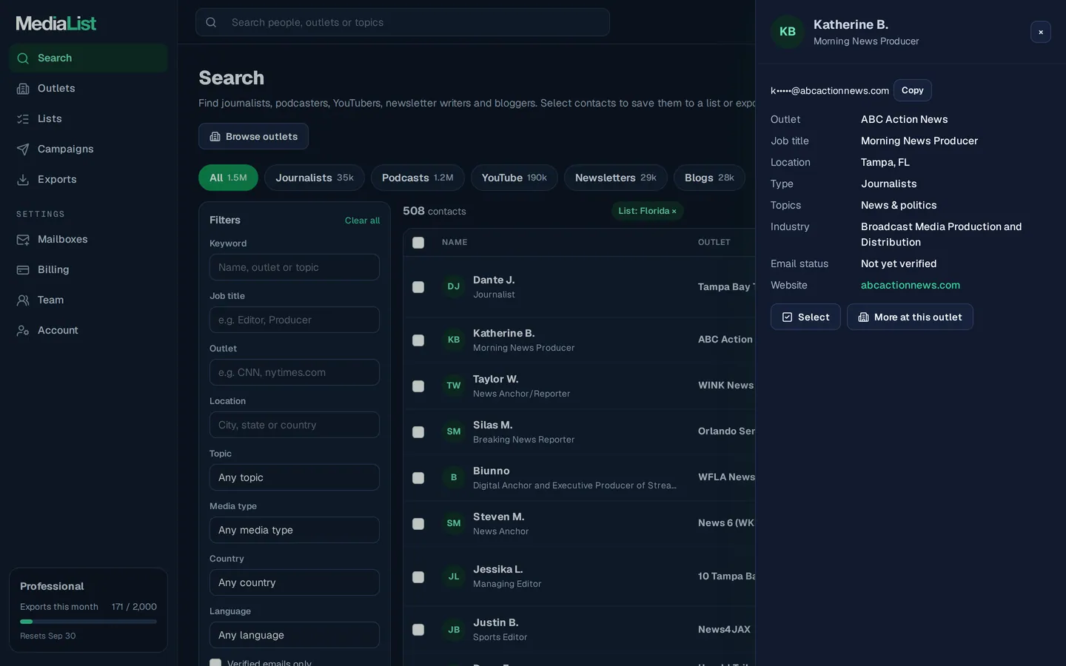The height and width of the screenshot is (666, 1066).
Task: Tick the checkbox for Steven M.
Action: click(418, 524)
